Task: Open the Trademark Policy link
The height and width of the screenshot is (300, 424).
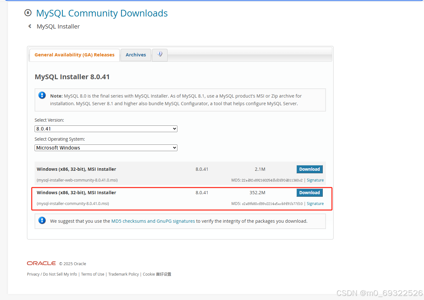Action: point(123,274)
